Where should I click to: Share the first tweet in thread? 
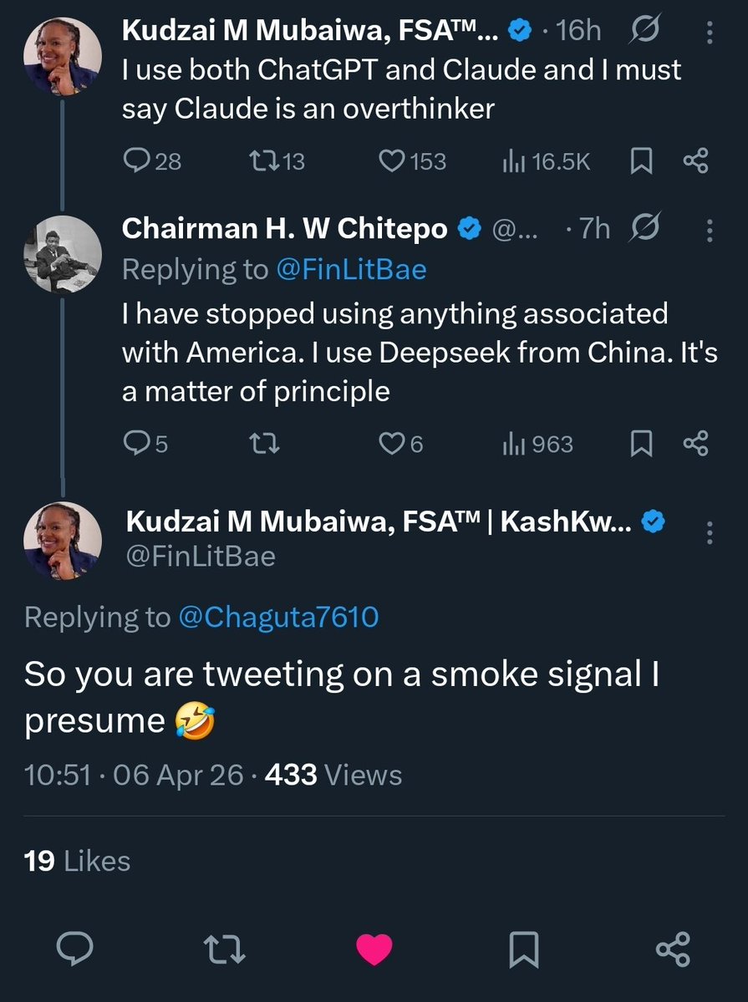[695, 160]
